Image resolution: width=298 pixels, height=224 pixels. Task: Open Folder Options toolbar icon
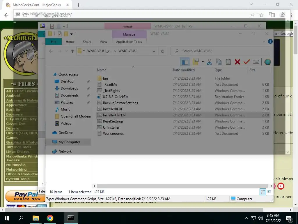tap(196, 62)
